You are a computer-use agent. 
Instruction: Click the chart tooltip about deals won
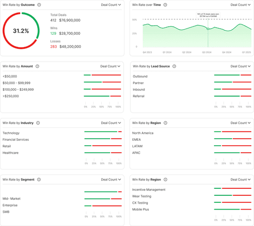208,15
